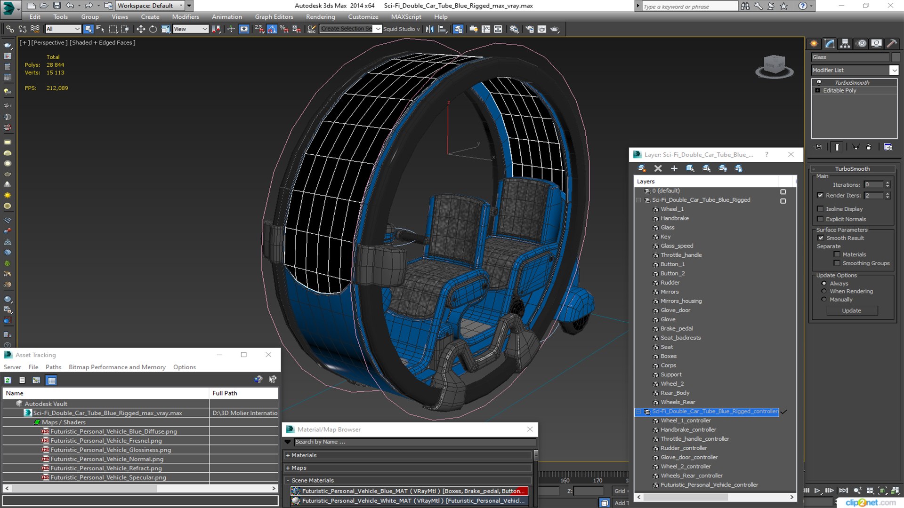Screen dimensions: 904x508
Task: Enable the Isoline Display checkbox
Action: [820, 209]
